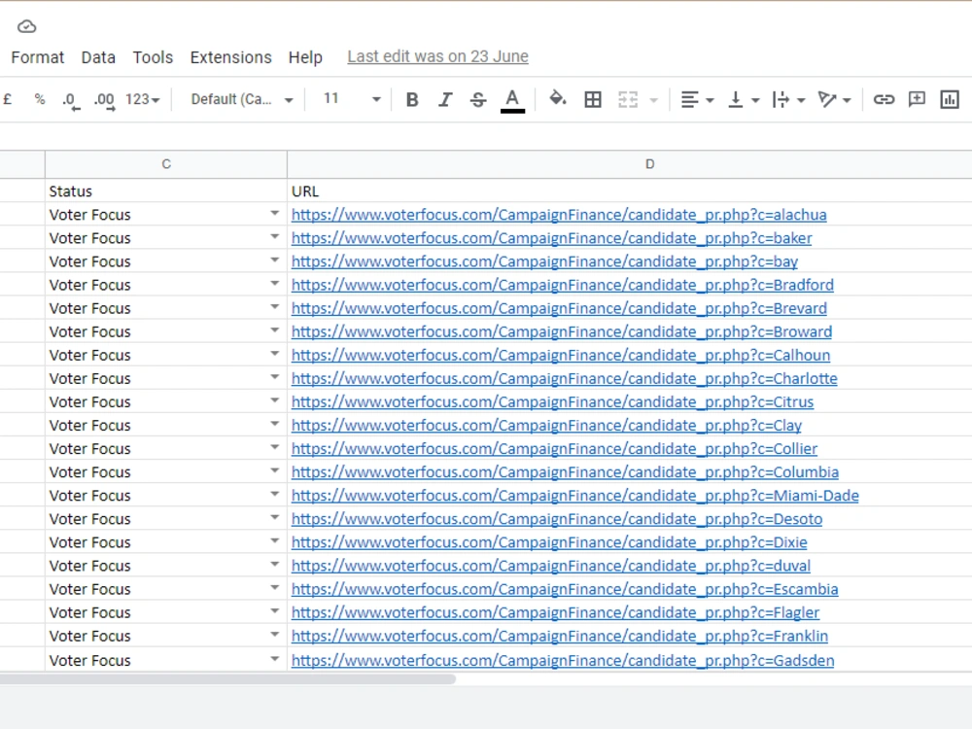The height and width of the screenshot is (729, 972).
Task: Decrease decimal places
Action: click(71, 100)
